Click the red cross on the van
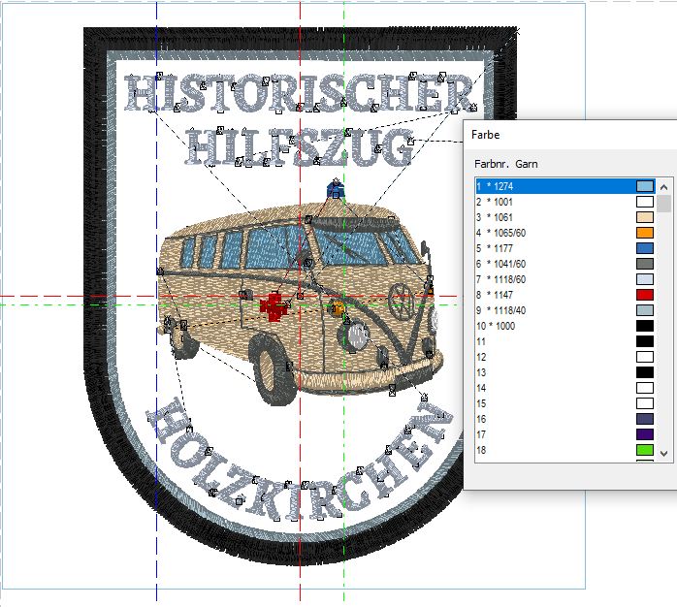Screen dimensions: 677x607 [x=274, y=307]
